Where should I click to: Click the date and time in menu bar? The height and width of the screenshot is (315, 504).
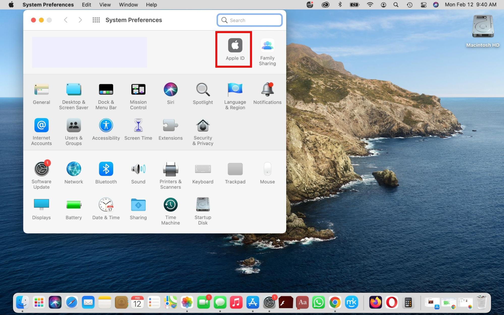coord(470,5)
